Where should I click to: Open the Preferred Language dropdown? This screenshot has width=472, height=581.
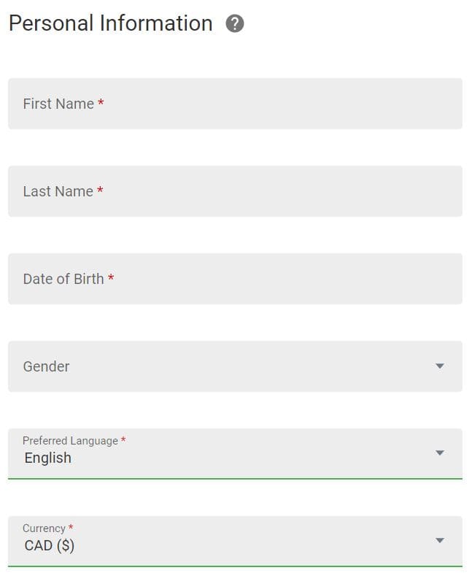[235, 454]
